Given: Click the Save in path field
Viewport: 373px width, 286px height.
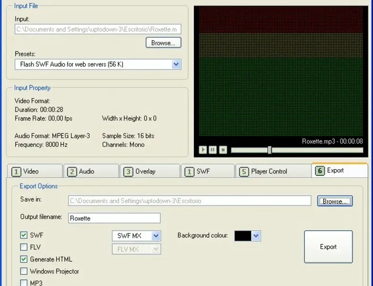Looking at the screenshot, I should [x=190, y=201].
